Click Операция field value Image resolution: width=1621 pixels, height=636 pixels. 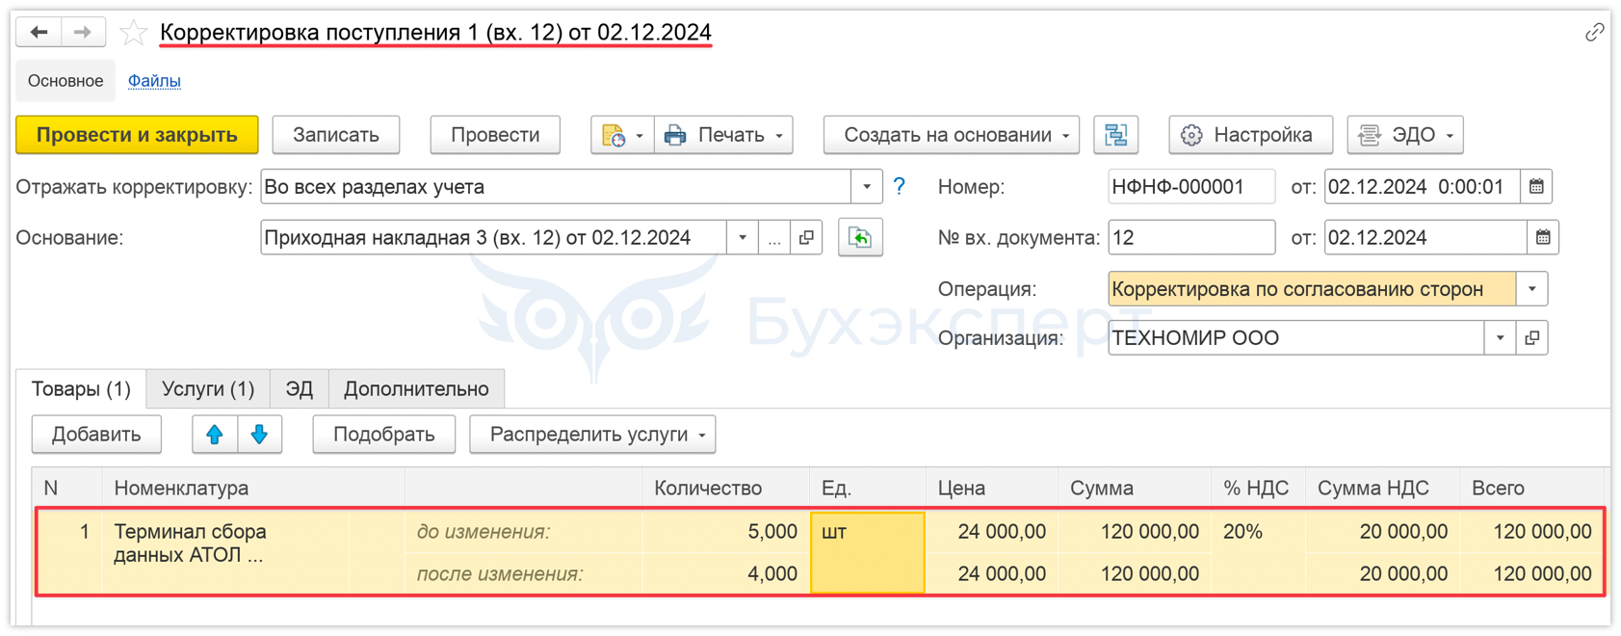pos(1312,289)
